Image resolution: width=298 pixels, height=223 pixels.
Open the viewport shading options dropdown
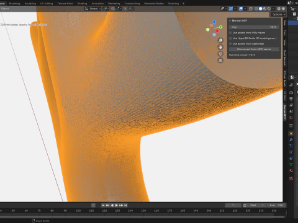[273, 9]
